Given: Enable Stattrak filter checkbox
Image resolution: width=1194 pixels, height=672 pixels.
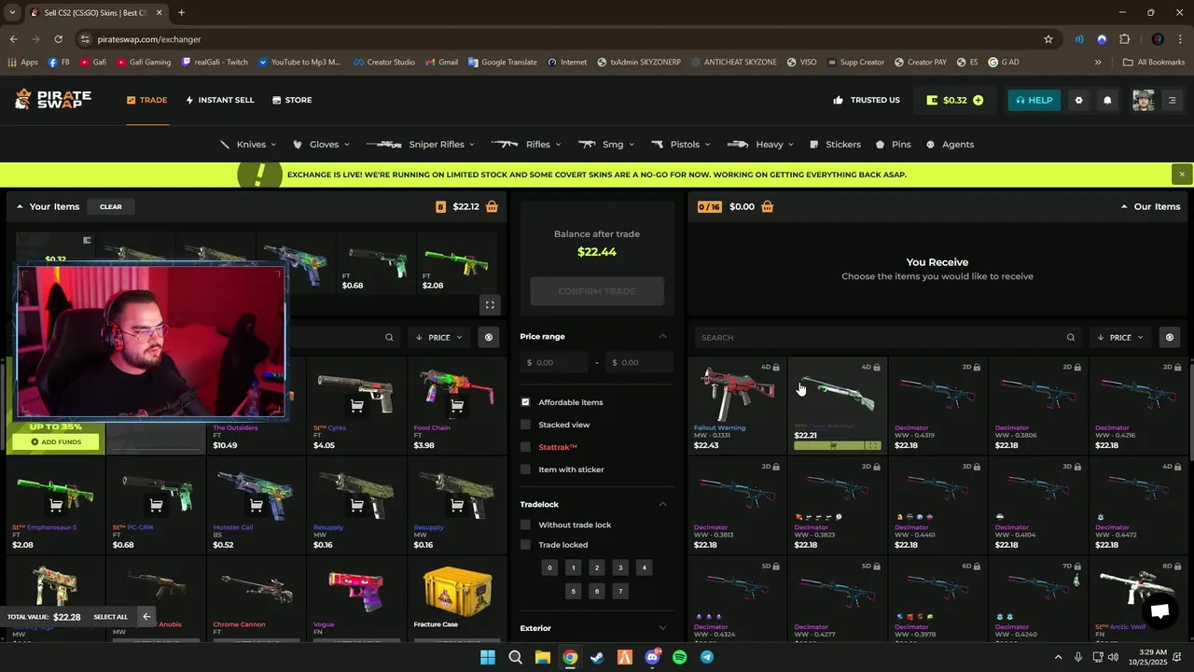Looking at the screenshot, I should click(x=525, y=447).
